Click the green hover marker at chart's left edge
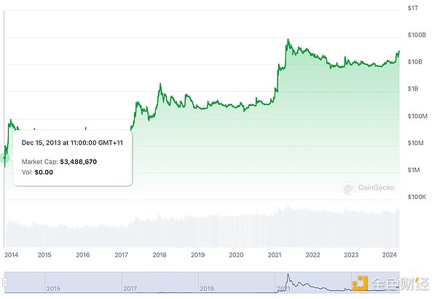 tap(5, 157)
